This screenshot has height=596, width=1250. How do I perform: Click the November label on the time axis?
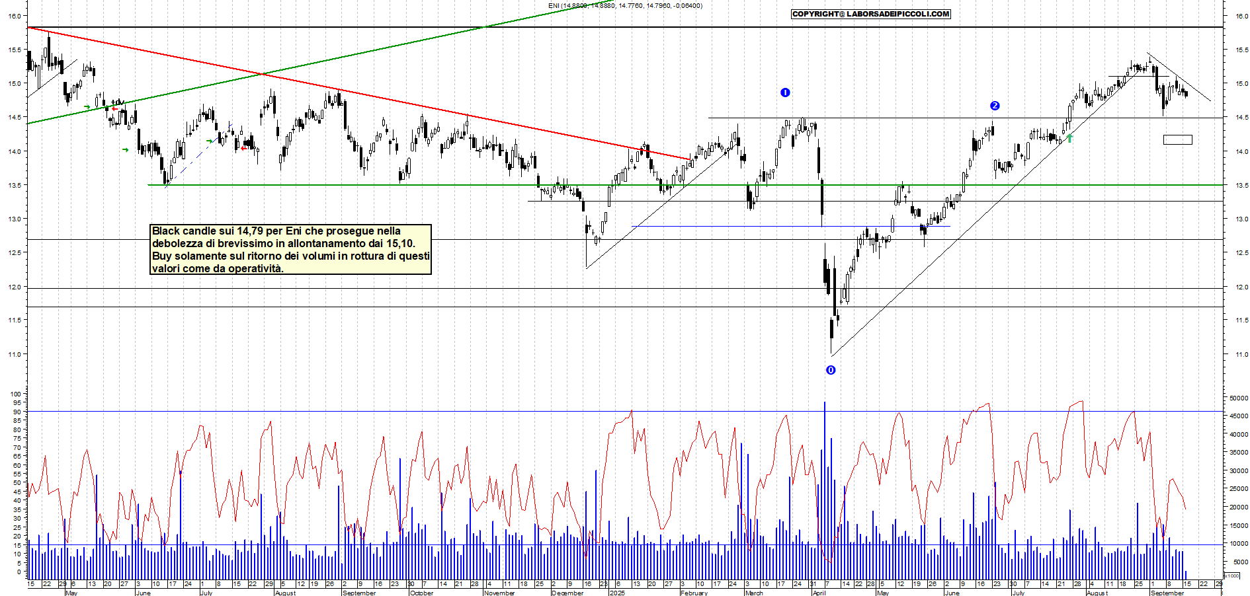pyautogui.click(x=499, y=593)
